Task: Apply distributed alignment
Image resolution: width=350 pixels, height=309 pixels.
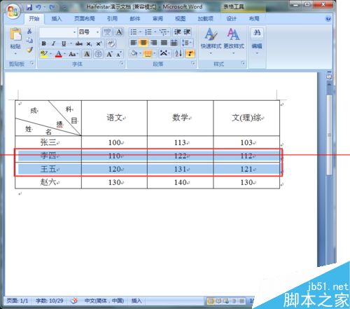Action: point(174,43)
